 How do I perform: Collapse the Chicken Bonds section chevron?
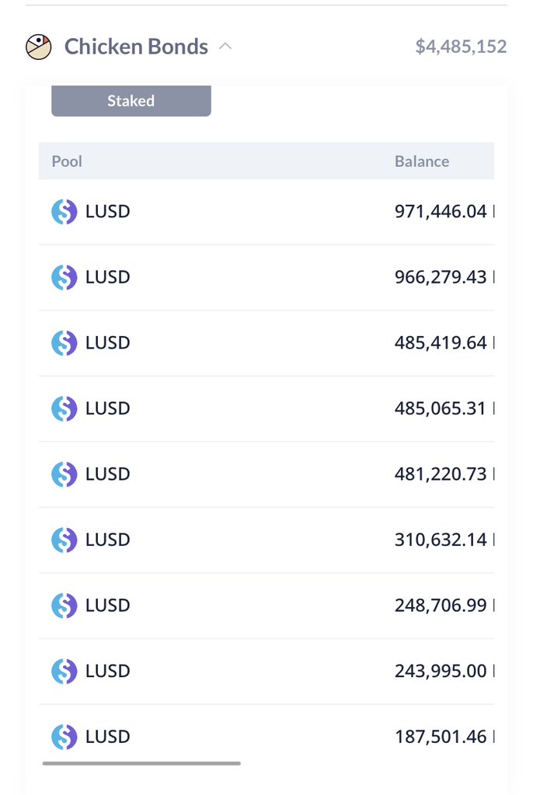coord(225,47)
